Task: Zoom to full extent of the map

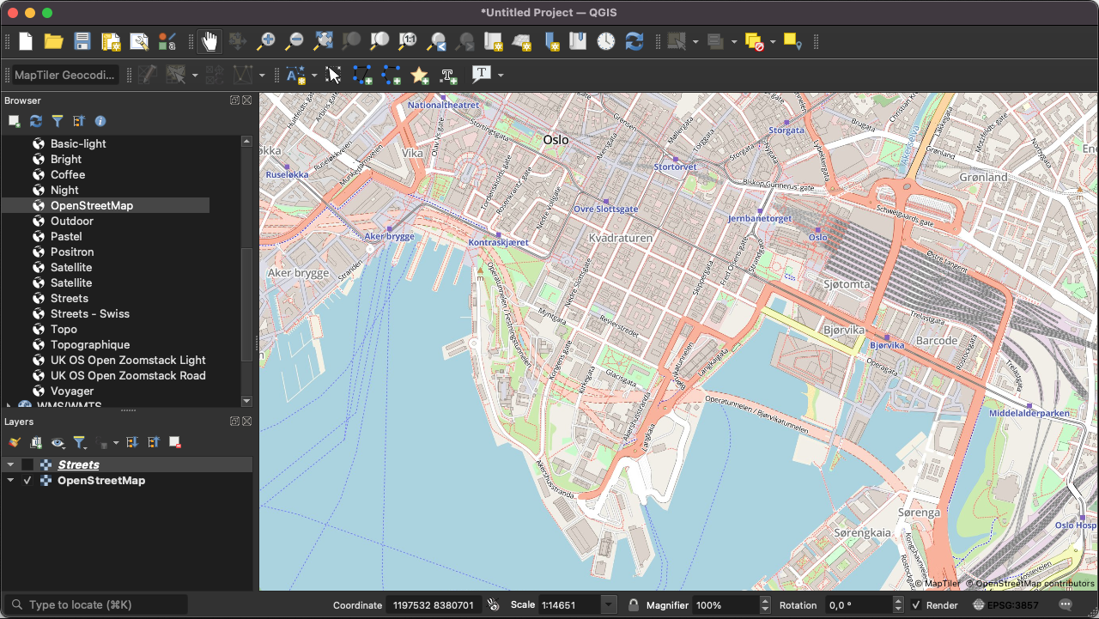Action: (x=323, y=41)
